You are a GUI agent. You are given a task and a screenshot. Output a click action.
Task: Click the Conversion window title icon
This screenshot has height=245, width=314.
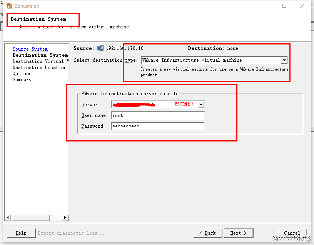click(x=9, y=6)
